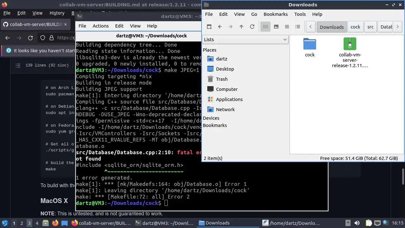Select the collab-vm-server/BUILDING Firefox tab
This screenshot has height=228, width=405.
[x=35, y=24]
